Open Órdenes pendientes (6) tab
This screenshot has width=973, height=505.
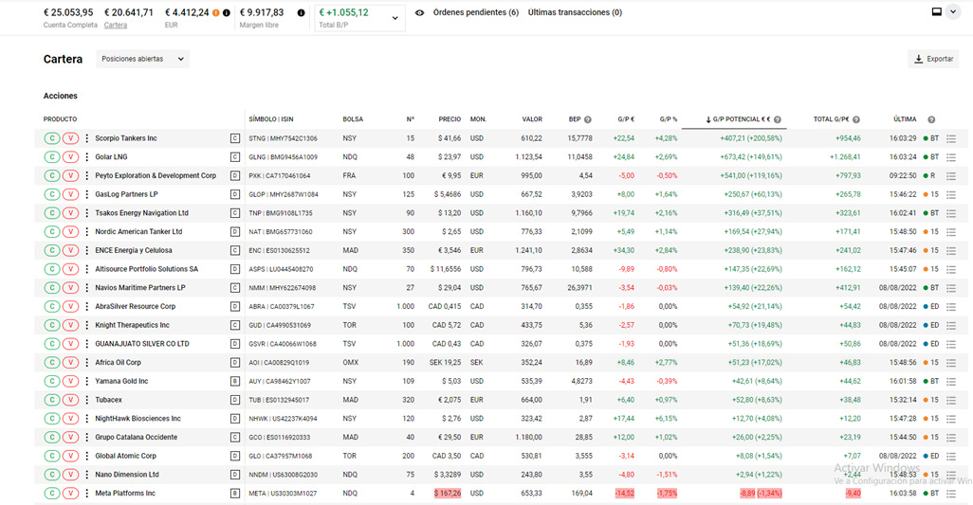point(476,12)
